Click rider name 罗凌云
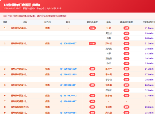155x114 pixels. 108,90
